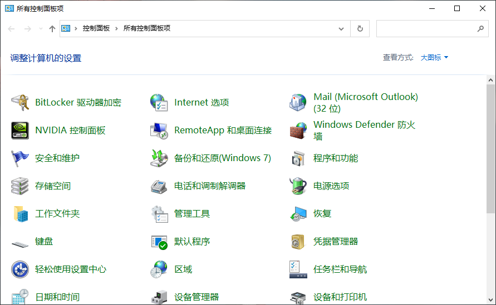Open BitLocker 驱动器加密 icon

(20, 103)
